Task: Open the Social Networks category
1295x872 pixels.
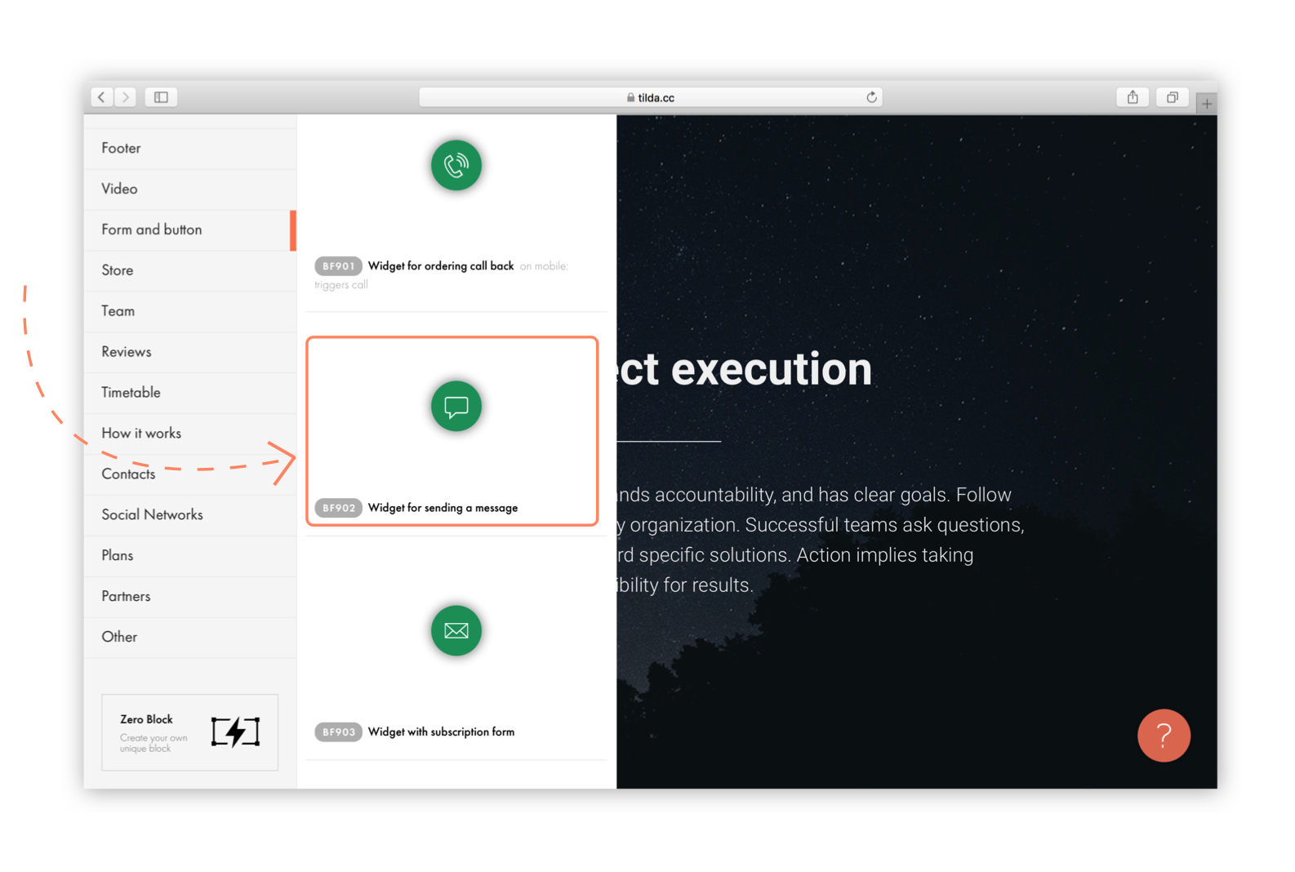Action: (x=189, y=516)
